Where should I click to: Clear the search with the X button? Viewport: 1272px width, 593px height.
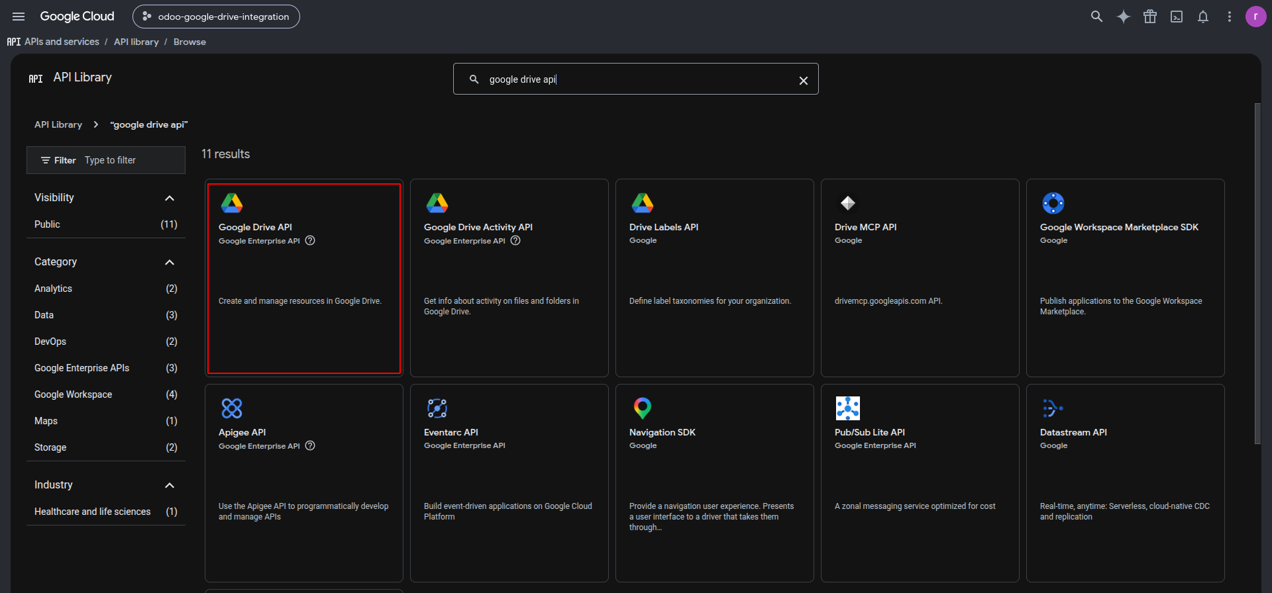[x=803, y=80]
